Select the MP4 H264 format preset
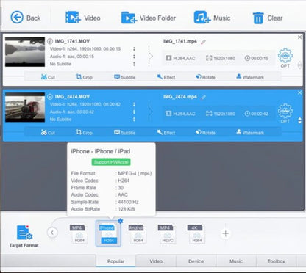306x273 pixels. (x=79, y=234)
